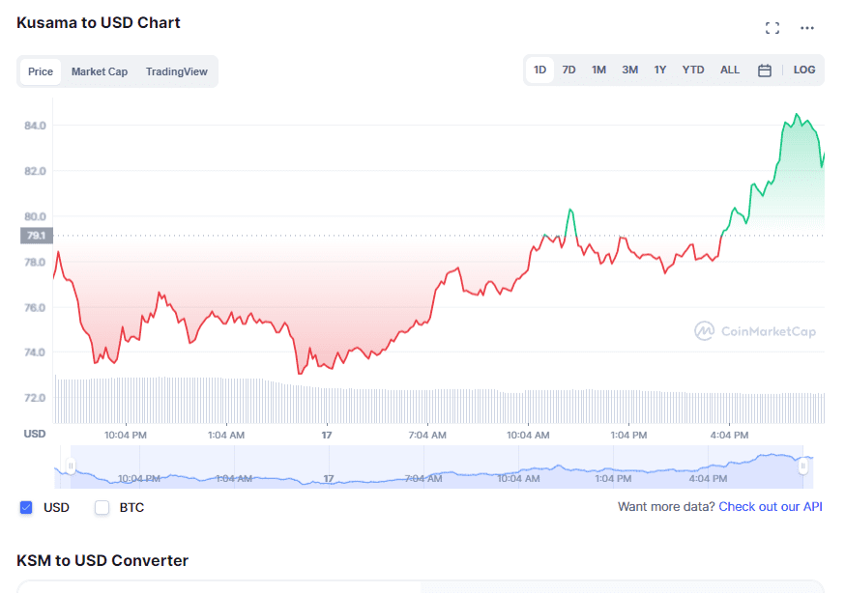845x593 pixels.
Task: Click the right range slider handle
Action: click(802, 466)
